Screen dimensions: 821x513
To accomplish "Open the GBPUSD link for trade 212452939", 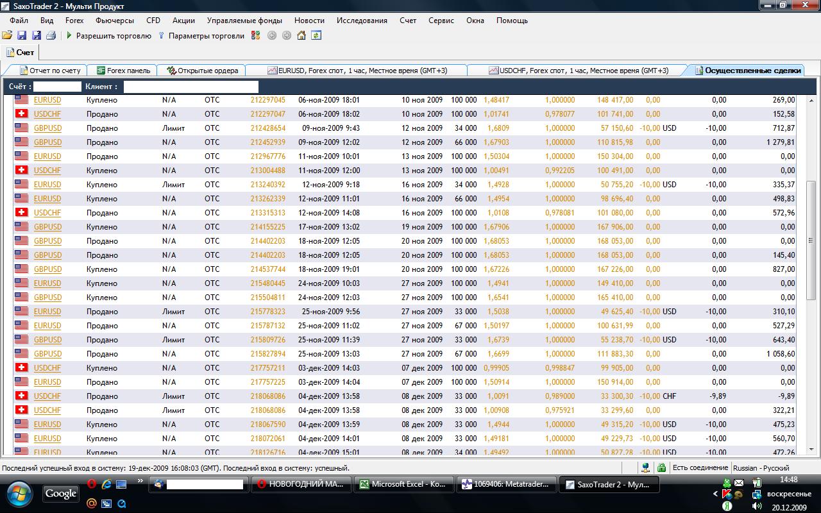I will coord(47,142).
